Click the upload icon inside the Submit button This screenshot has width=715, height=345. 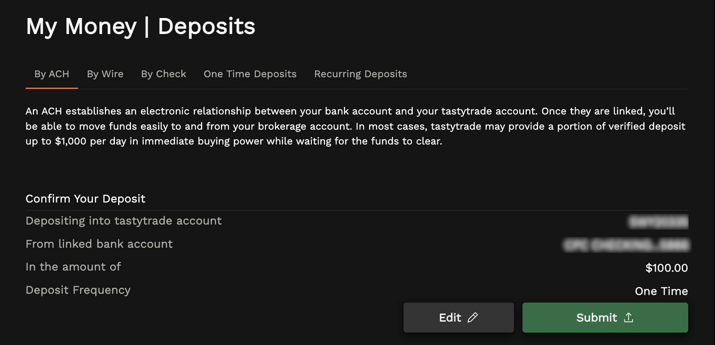tap(629, 317)
